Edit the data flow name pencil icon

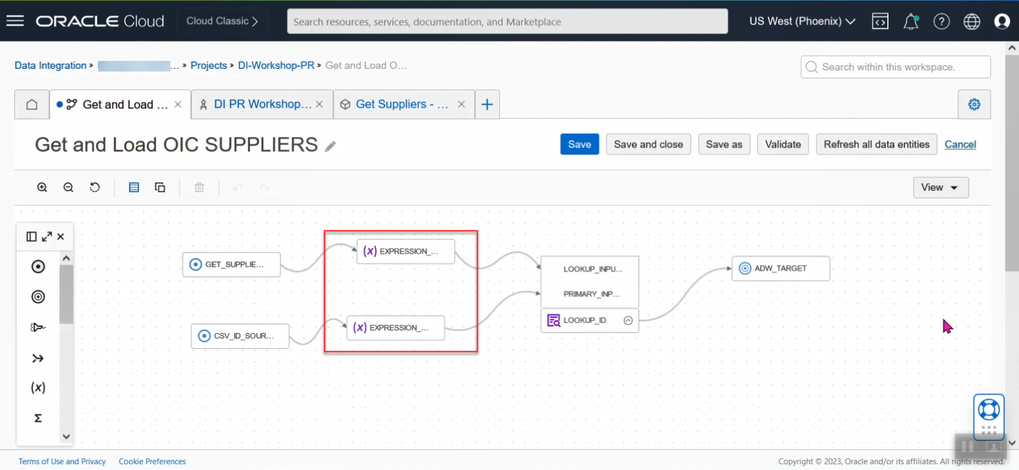[x=331, y=146]
